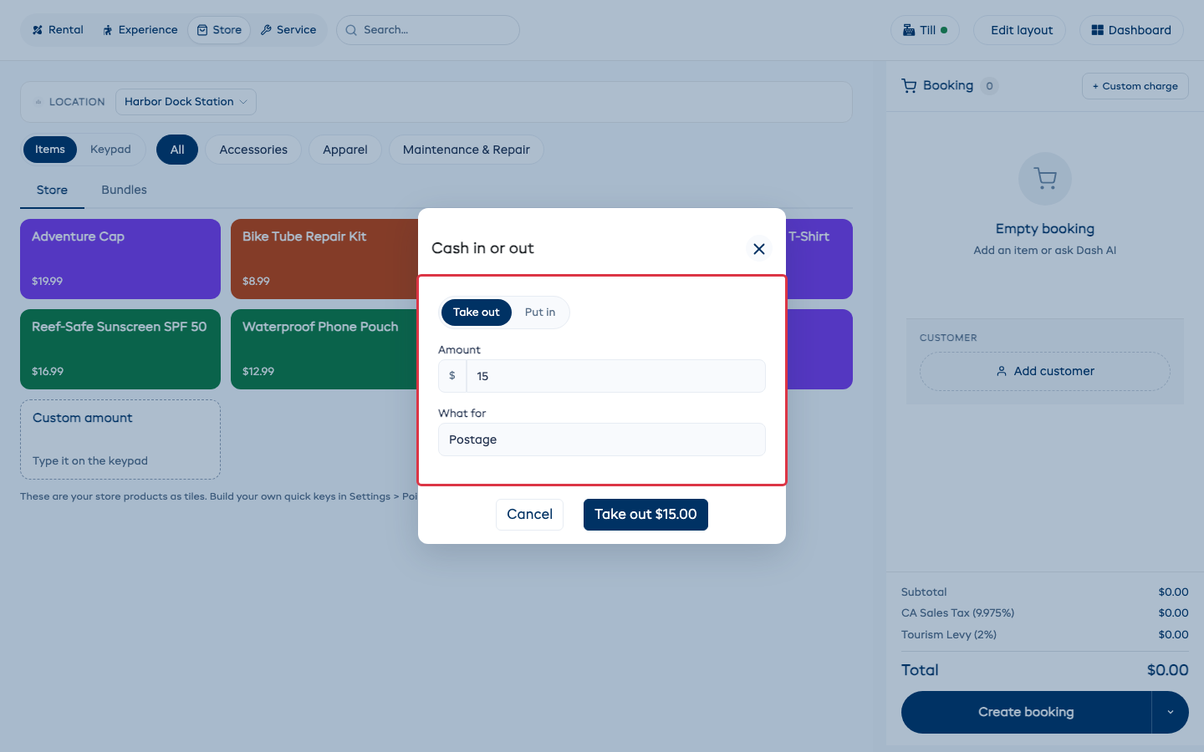The image size is (1204, 752).
Task: Click the Tourism Levy line
Action: tap(1045, 635)
